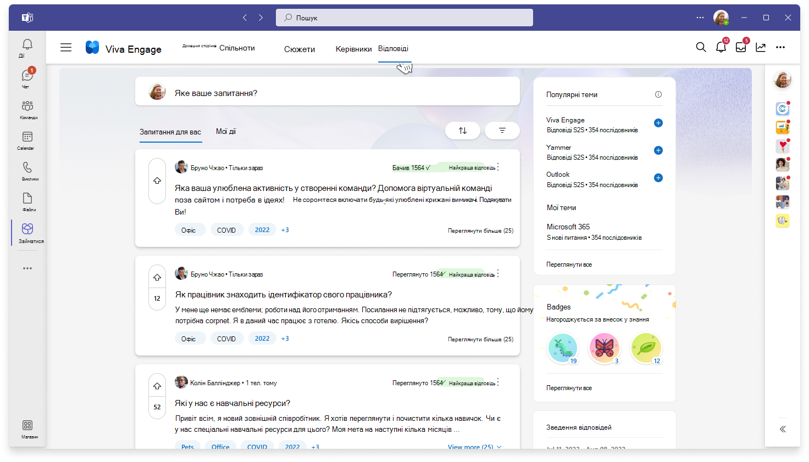
Task: Open Calendar in Teams sidebar
Action: coord(27,137)
